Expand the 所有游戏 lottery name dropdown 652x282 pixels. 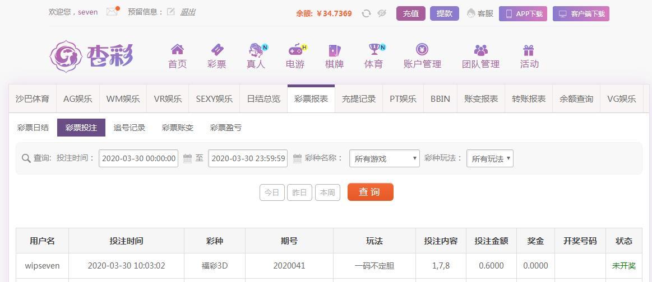tap(384, 158)
